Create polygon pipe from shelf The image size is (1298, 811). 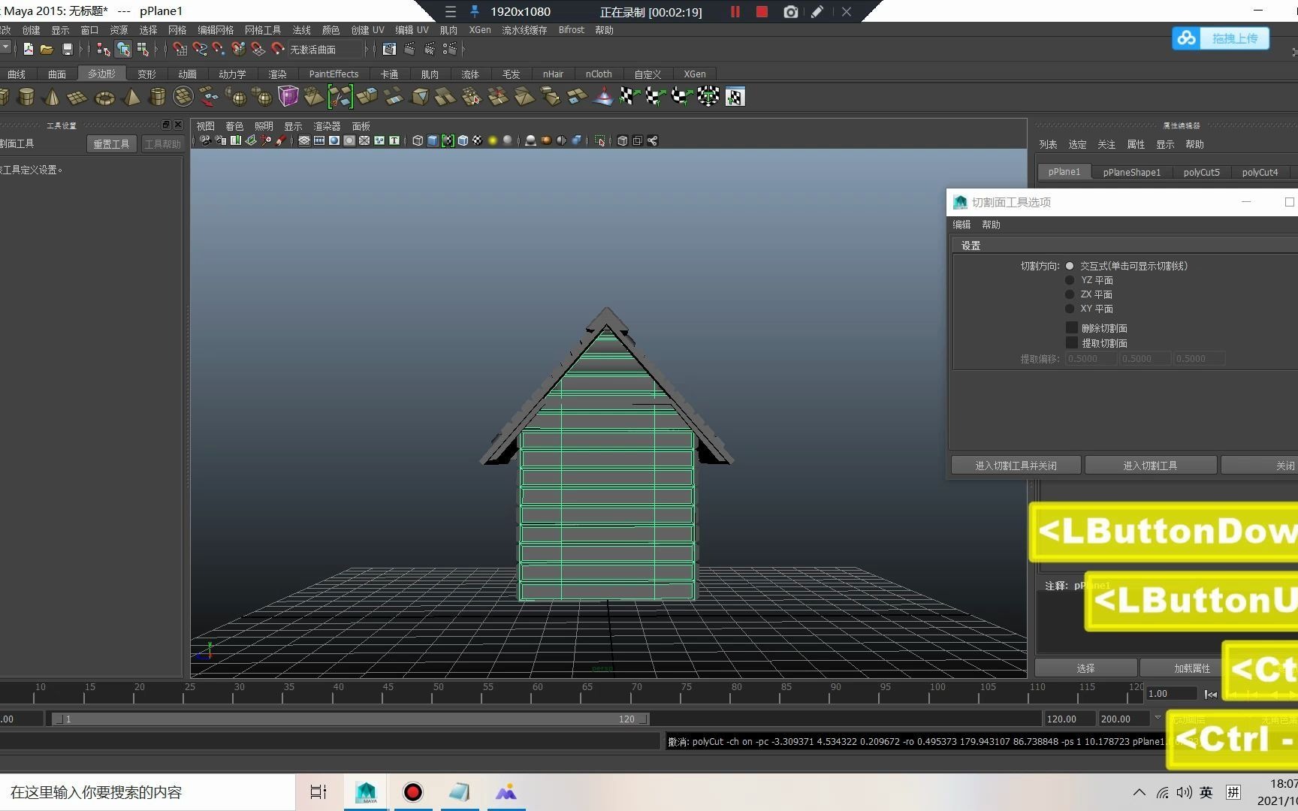click(x=157, y=96)
